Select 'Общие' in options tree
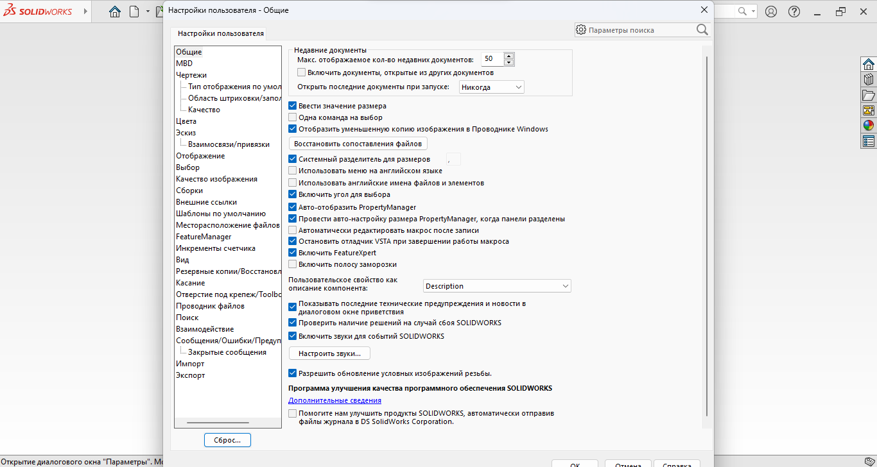 pyautogui.click(x=189, y=52)
